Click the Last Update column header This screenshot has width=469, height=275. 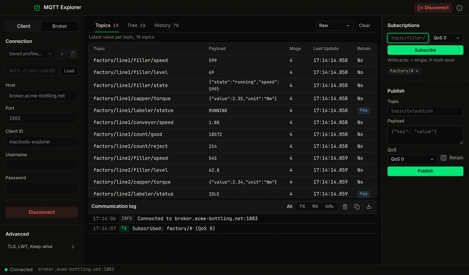326,49
